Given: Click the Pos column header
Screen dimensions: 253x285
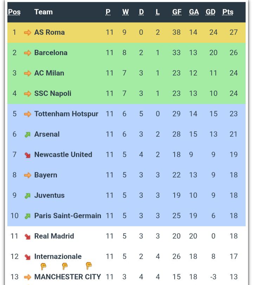Looking at the screenshot, I should pyautogui.click(x=14, y=12).
